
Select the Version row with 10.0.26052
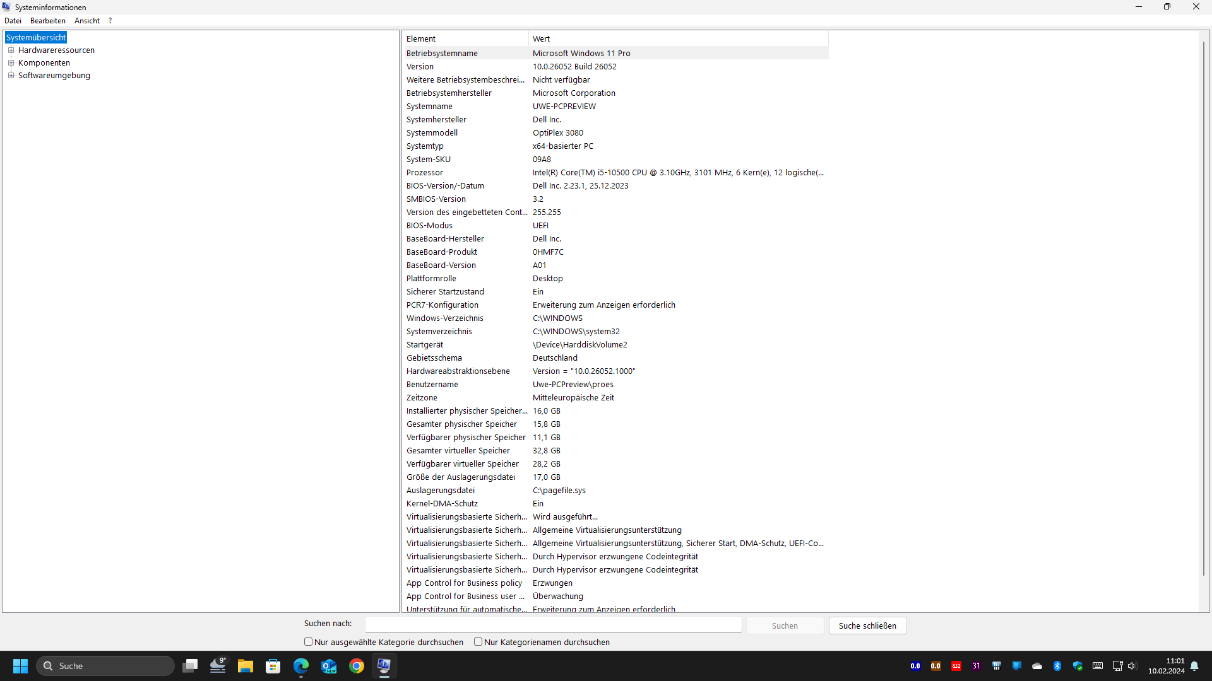(615, 67)
